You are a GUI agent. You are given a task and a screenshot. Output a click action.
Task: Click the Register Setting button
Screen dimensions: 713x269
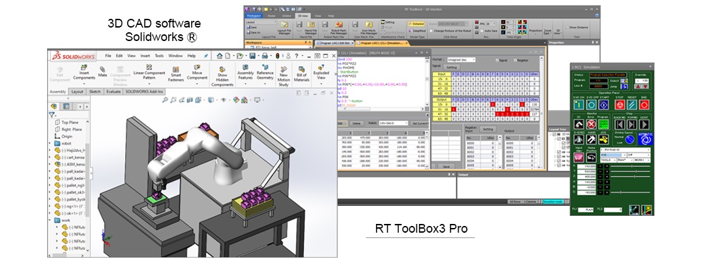tap(488, 129)
